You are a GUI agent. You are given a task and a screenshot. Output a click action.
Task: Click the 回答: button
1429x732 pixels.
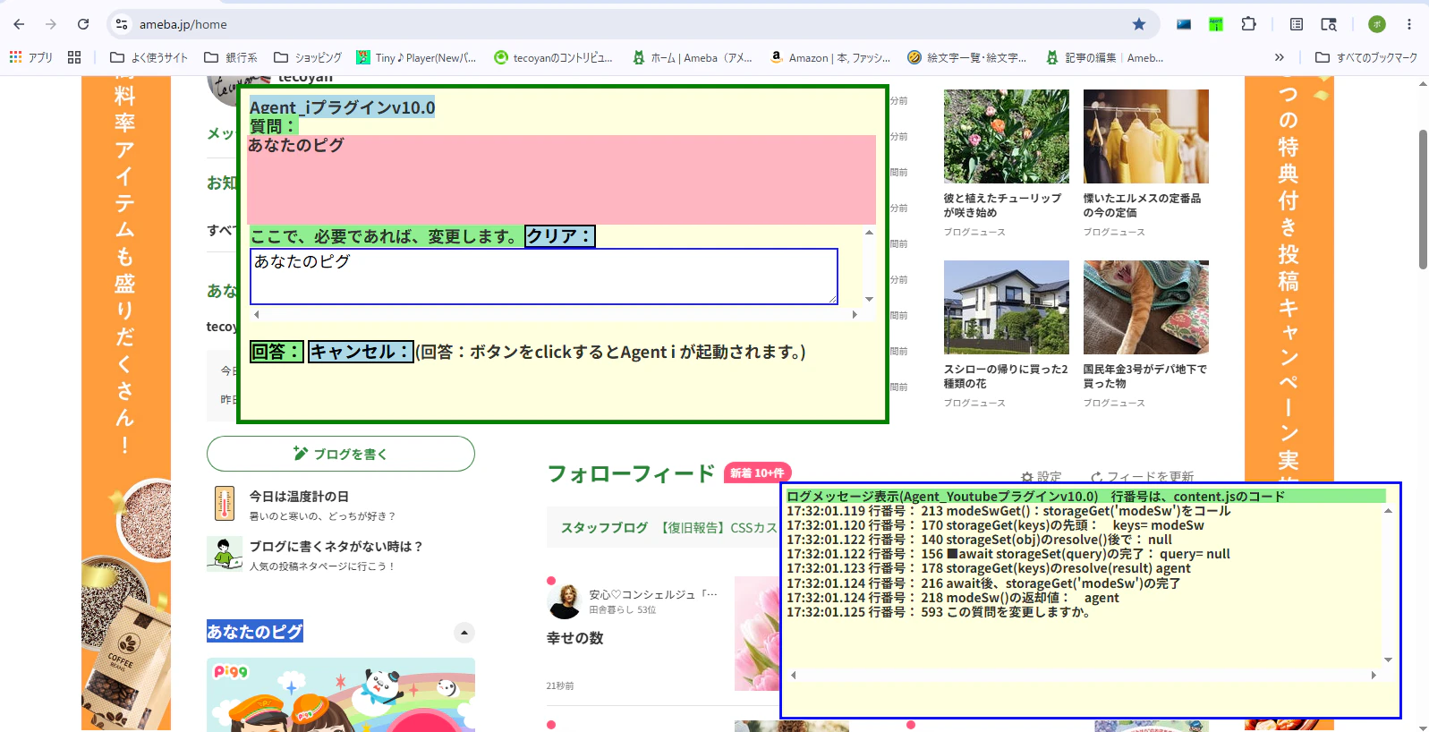(276, 352)
